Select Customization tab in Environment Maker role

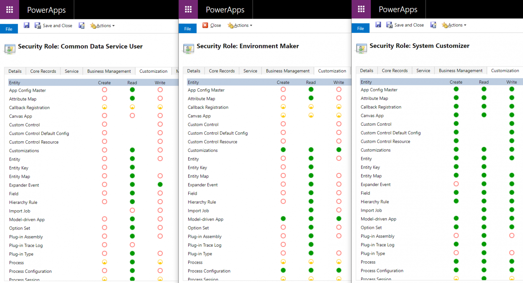tap(332, 71)
